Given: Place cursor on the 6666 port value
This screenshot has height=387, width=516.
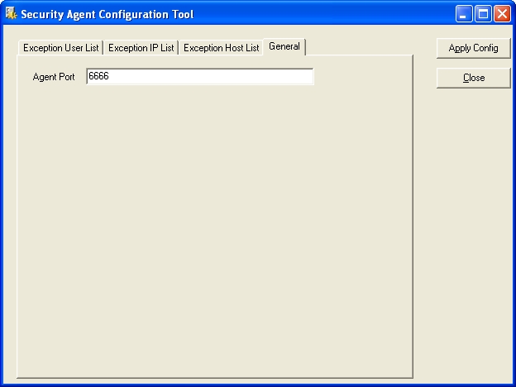Looking at the screenshot, I should tap(99, 77).
